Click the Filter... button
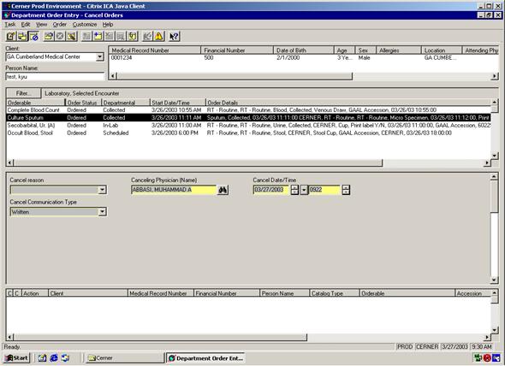 (23, 93)
